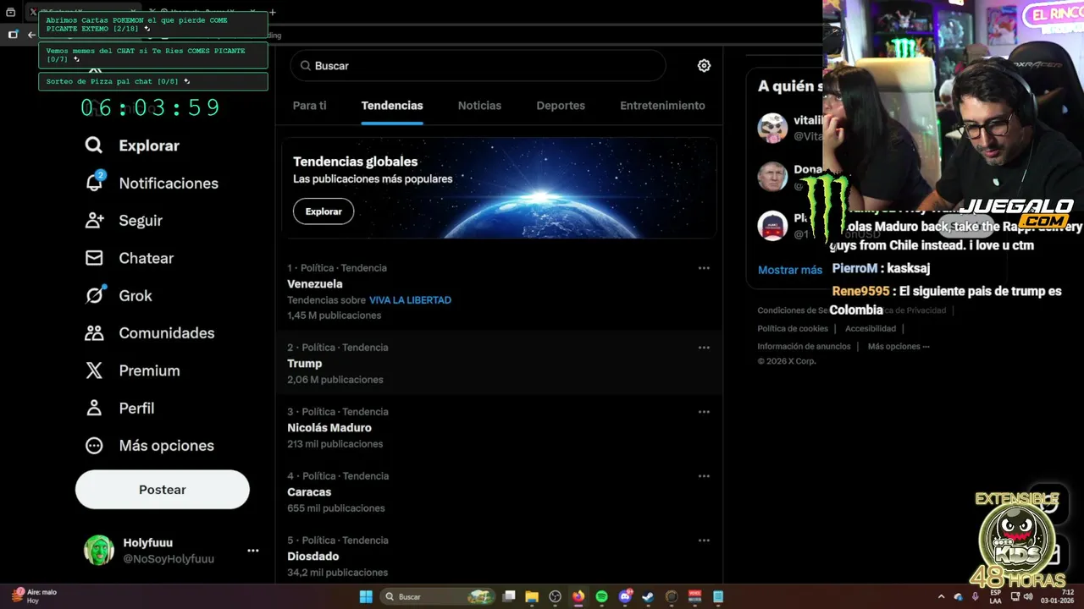
Task: Open the browser tab overview button
Action: tap(11, 12)
